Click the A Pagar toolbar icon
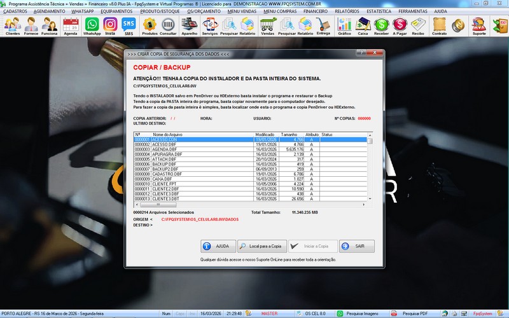 coord(400,25)
